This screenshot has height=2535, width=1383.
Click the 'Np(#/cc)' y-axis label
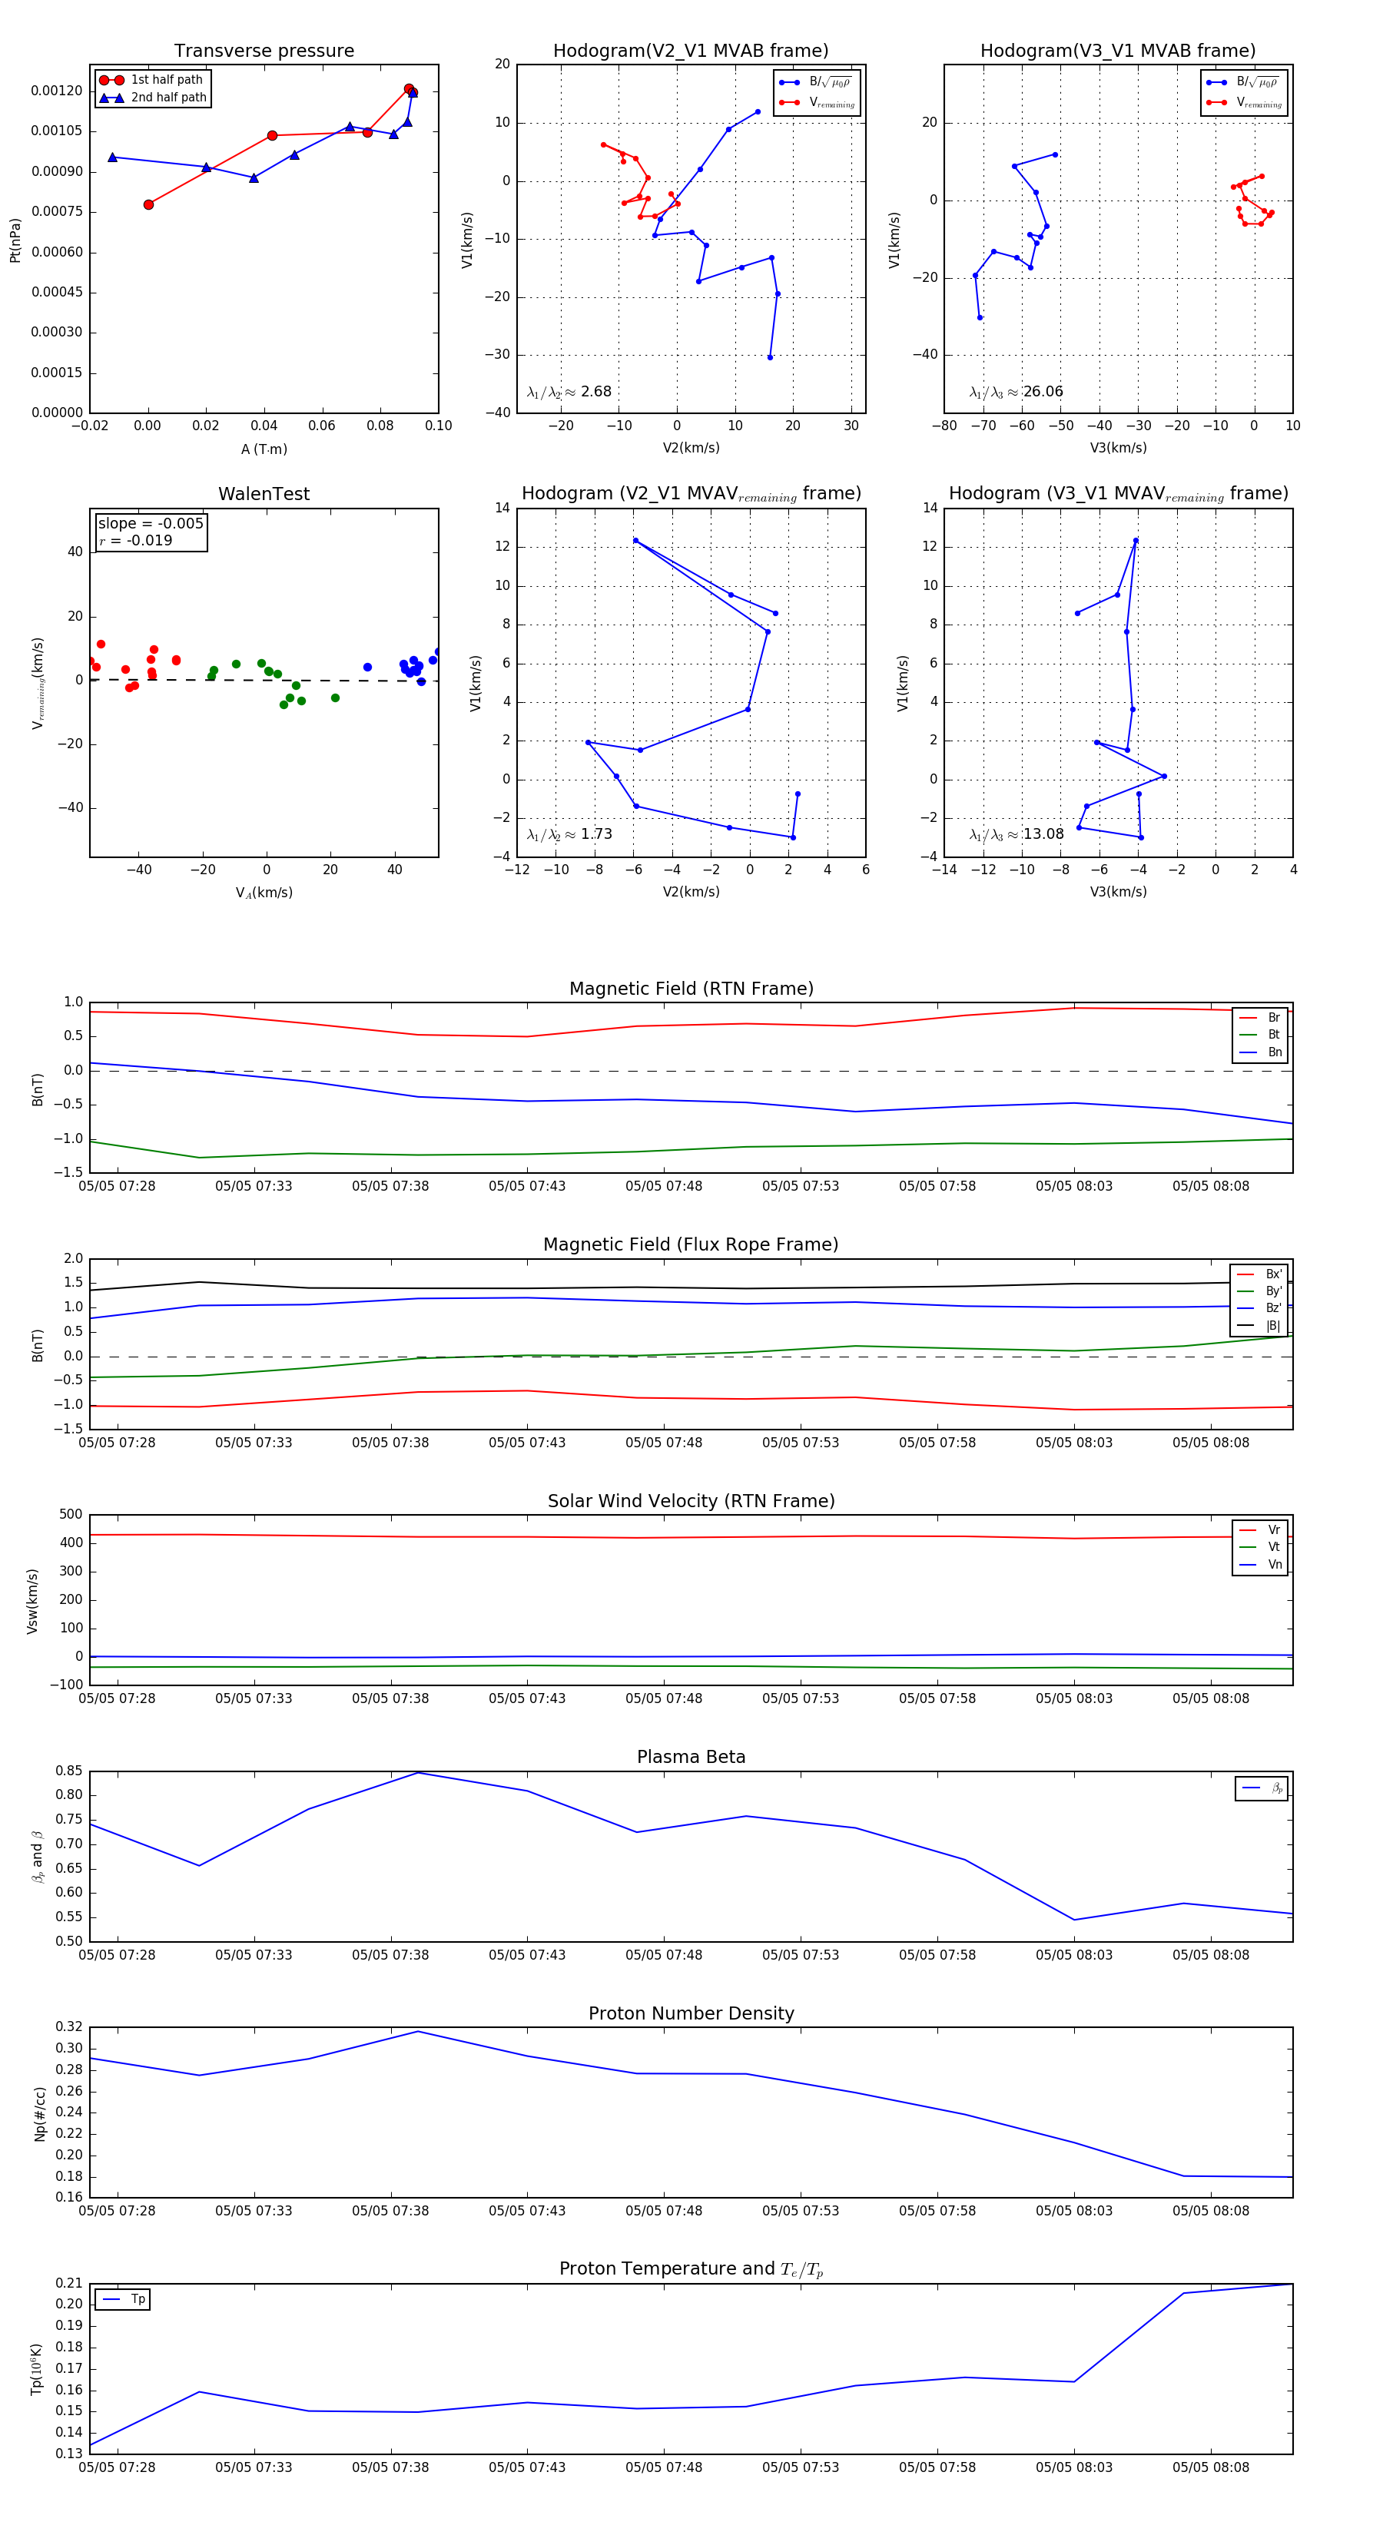pyautogui.click(x=39, y=2114)
